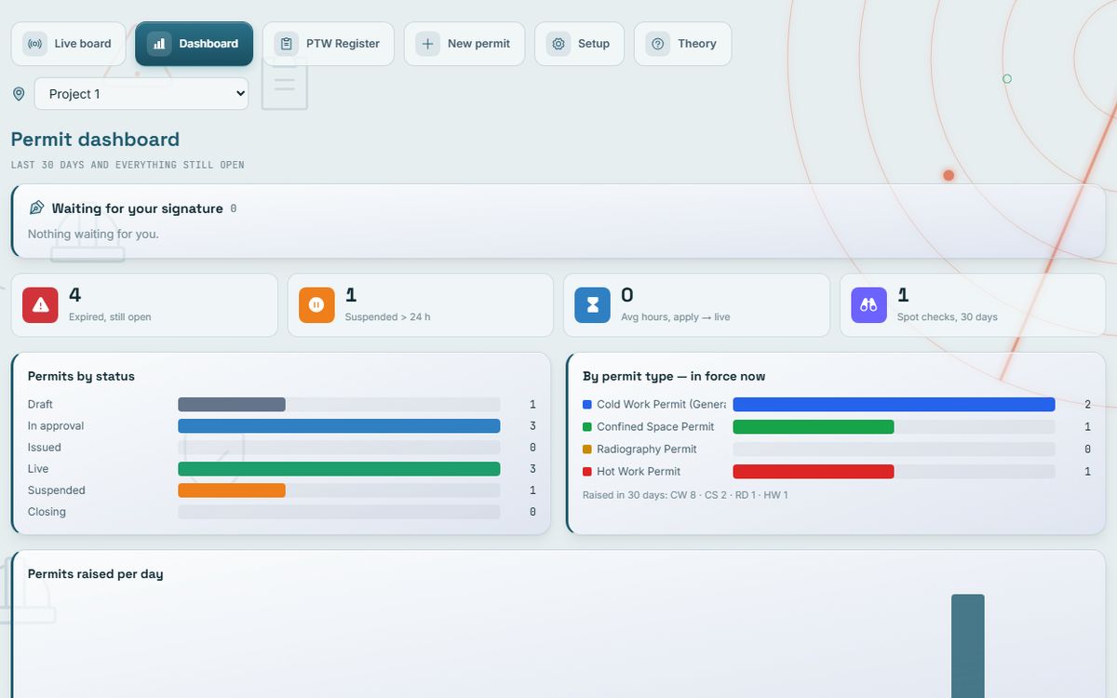The image size is (1117, 698).
Task: Open the 'Avg hours, apply → live' card
Action: pos(696,305)
